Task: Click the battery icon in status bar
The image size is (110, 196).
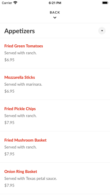Action: [105, 3]
